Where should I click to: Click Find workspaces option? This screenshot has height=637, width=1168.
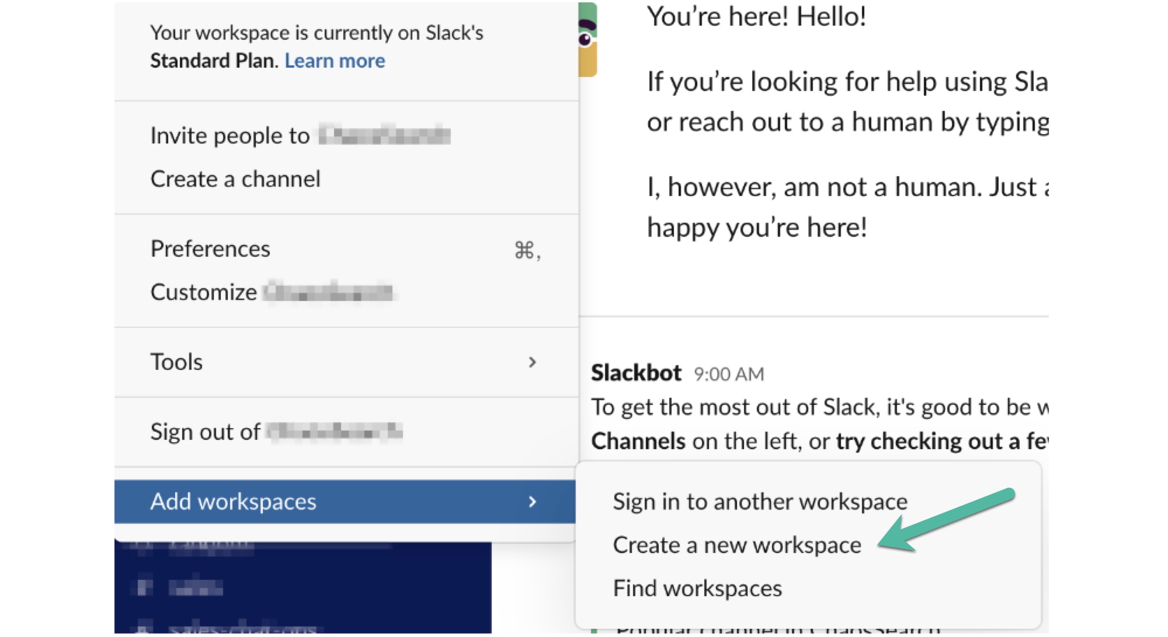click(x=697, y=589)
